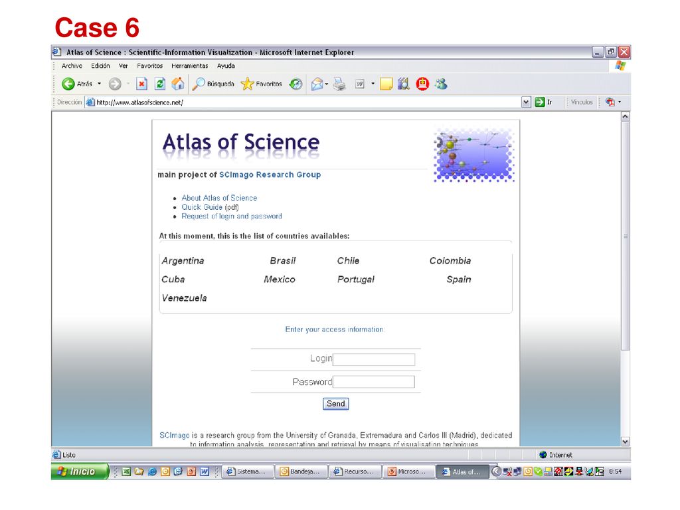Click the scrollbar up arrow

[x=625, y=117]
